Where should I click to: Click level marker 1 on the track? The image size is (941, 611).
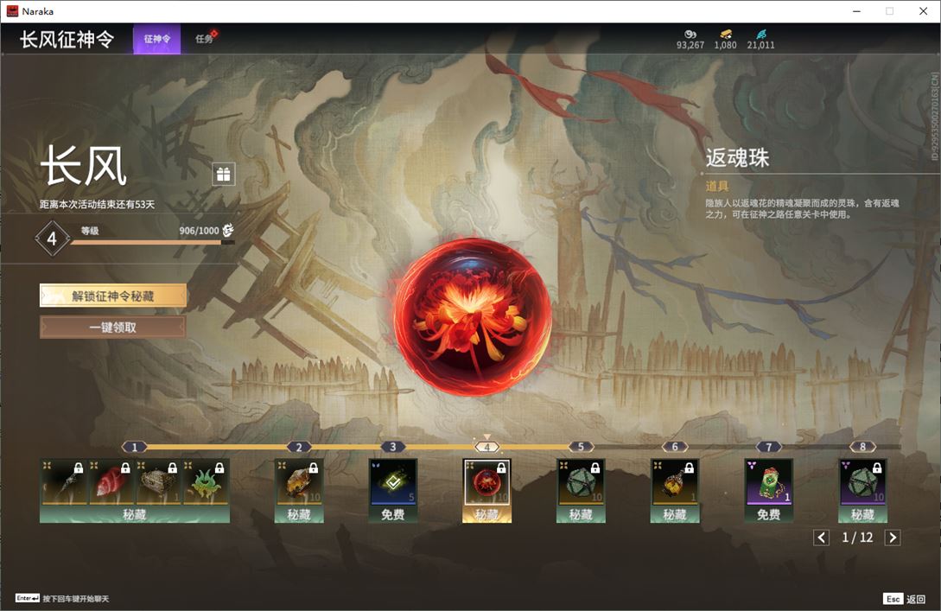[x=135, y=447]
